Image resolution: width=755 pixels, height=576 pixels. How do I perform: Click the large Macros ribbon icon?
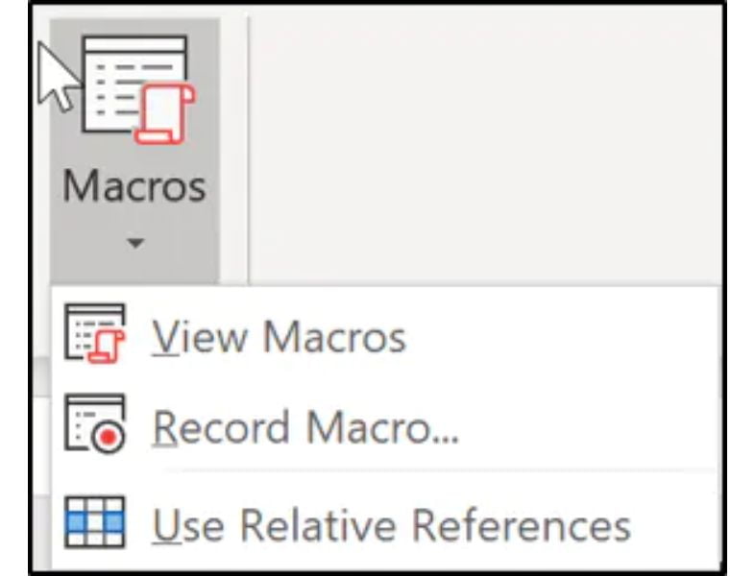(x=134, y=88)
